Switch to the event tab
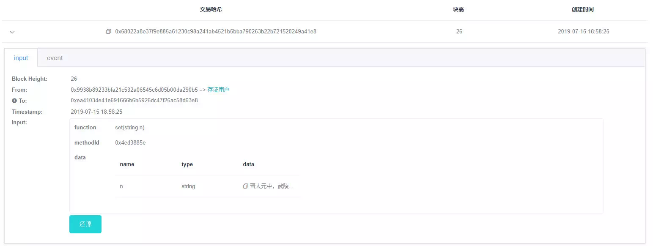Viewport: 653px width, 246px height. [x=55, y=58]
